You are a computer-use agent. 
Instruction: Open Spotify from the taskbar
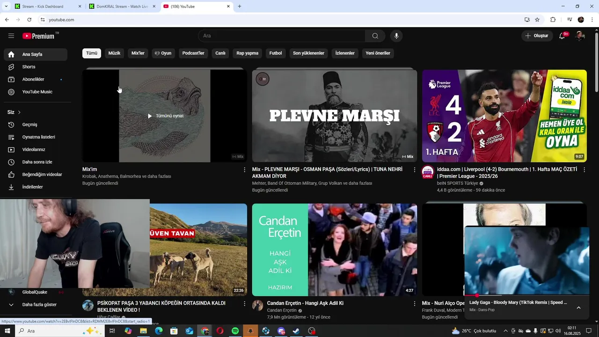235,331
